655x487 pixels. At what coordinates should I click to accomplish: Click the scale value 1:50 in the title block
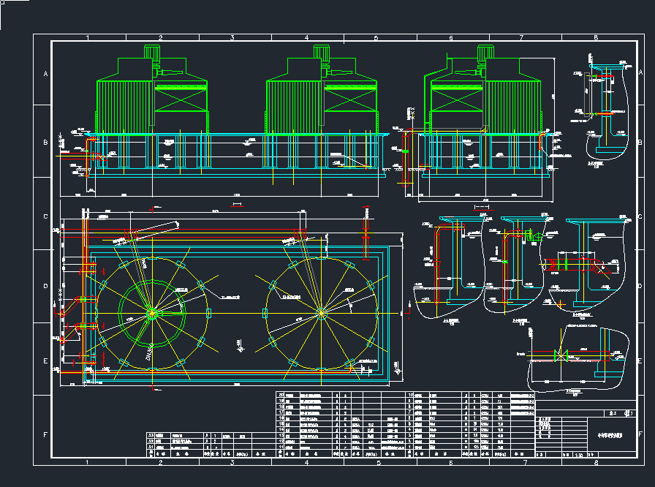[x=578, y=455]
